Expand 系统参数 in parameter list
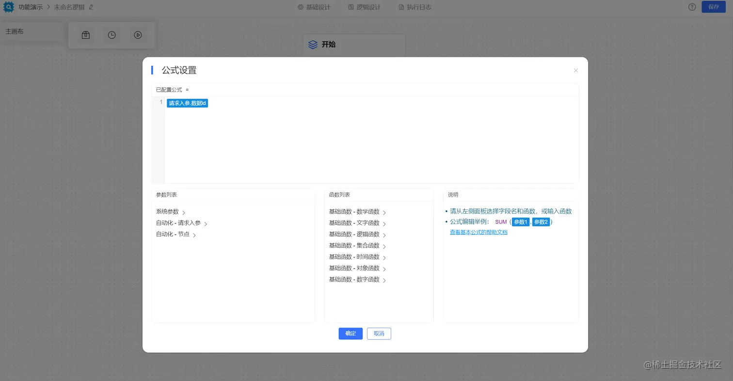733x381 pixels. [171, 212]
